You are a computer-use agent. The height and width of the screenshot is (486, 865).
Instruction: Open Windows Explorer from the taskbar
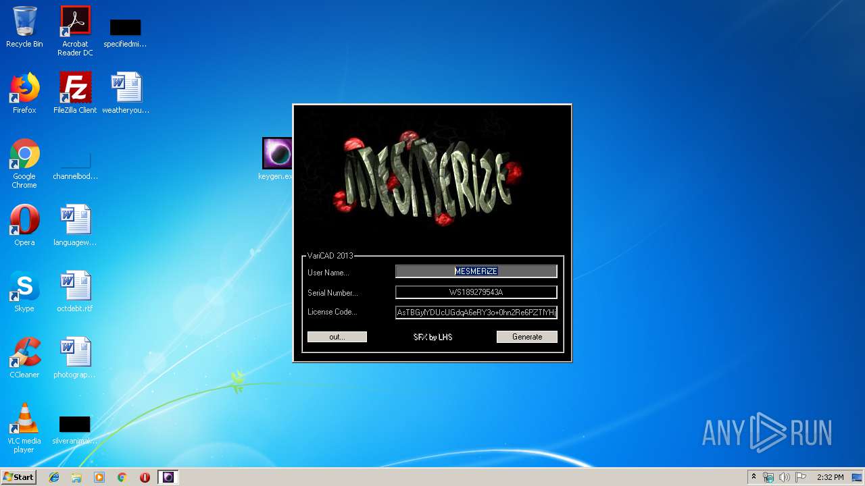(x=76, y=477)
